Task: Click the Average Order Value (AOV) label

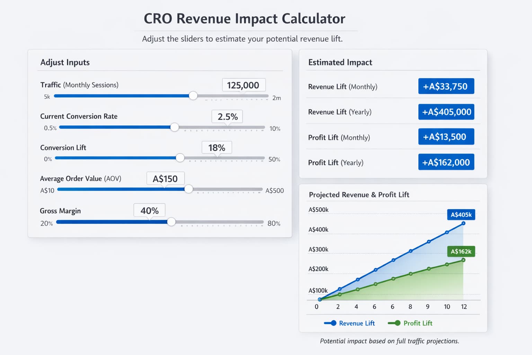Action: (x=81, y=179)
